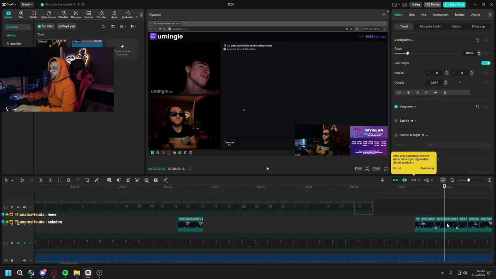This screenshot has width=496, height=279.
Task: Open the Efektler effects tab
Action: coord(63,15)
